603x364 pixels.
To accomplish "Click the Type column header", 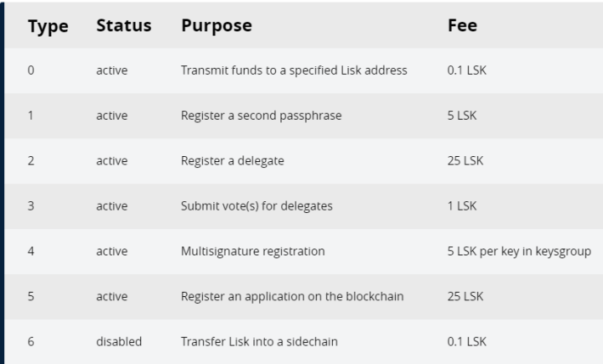I will [x=48, y=26].
